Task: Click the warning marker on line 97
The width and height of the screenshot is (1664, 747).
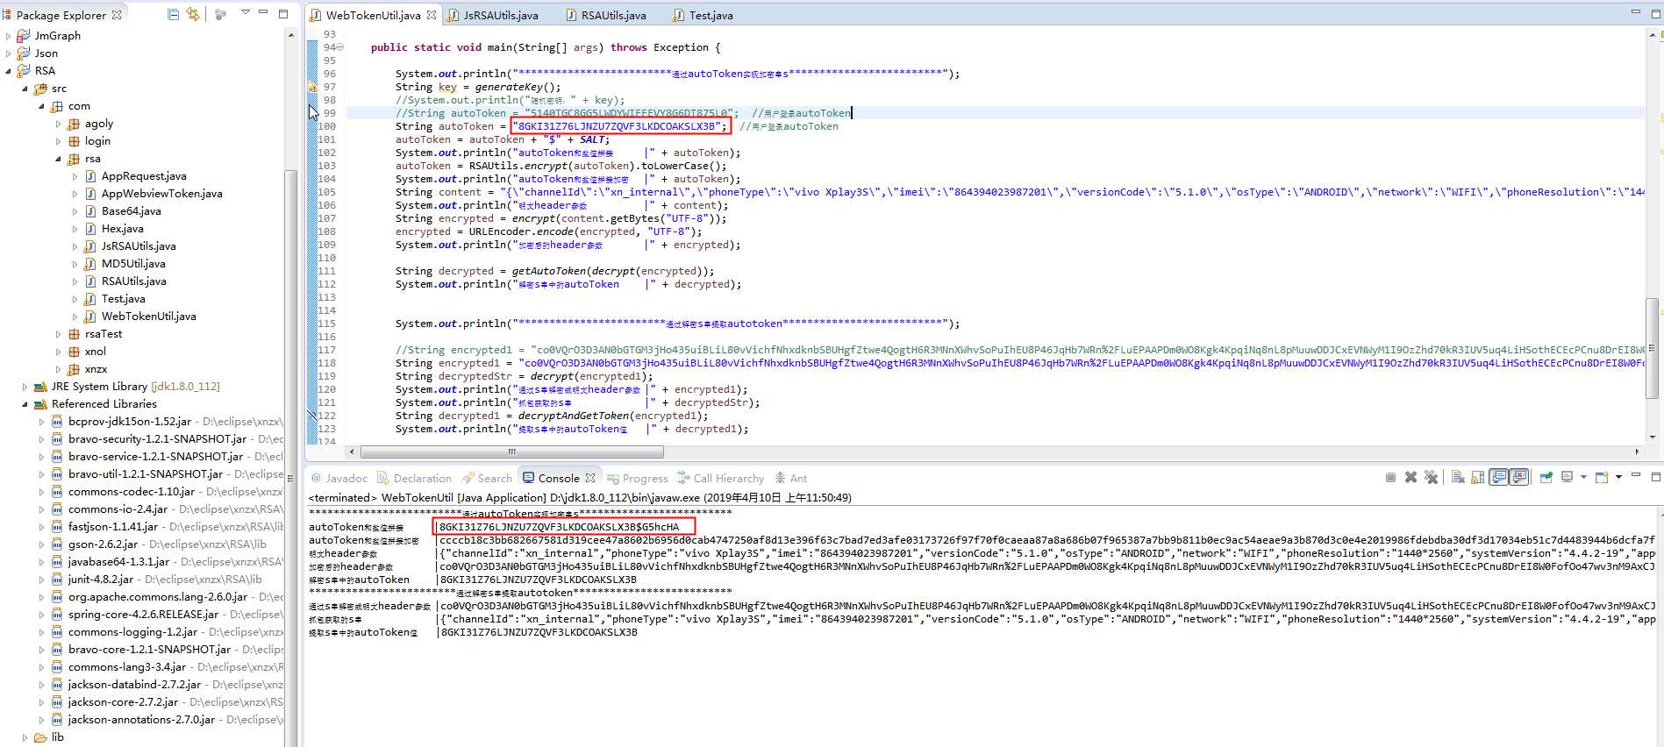Action: tap(312, 87)
